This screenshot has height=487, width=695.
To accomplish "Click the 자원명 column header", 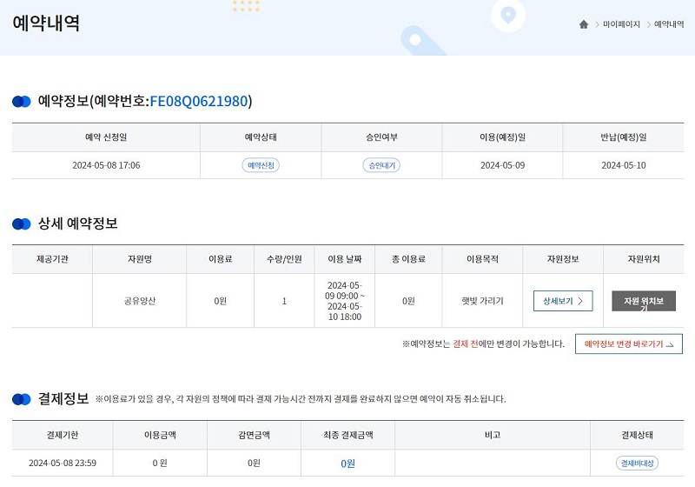I will point(140,259).
